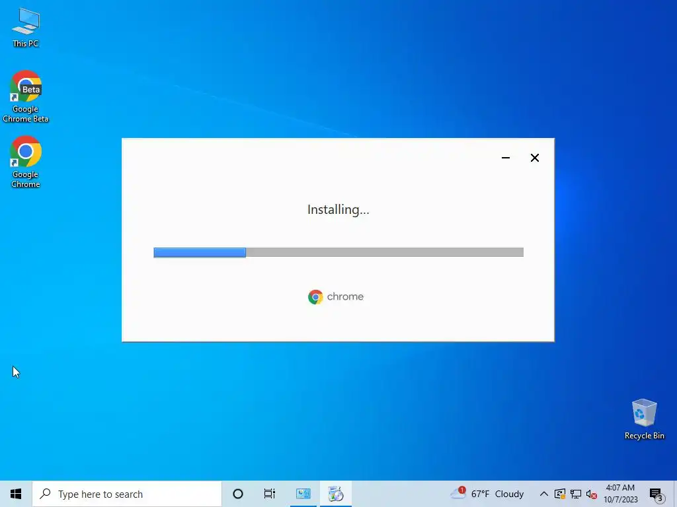Viewport: 677px width, 507px height.
Task: Open the notification center icon
Action: pyautogui.click(x=657, y=494)
